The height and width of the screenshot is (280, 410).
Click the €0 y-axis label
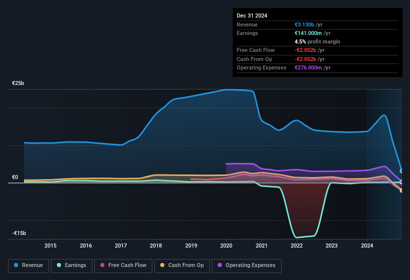pos(15,177)
